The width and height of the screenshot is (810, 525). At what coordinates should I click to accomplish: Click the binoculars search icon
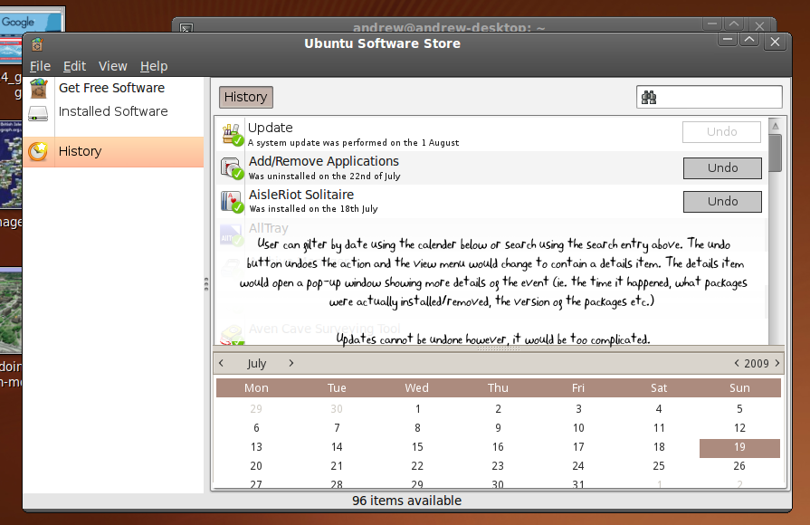pos(649,98)
